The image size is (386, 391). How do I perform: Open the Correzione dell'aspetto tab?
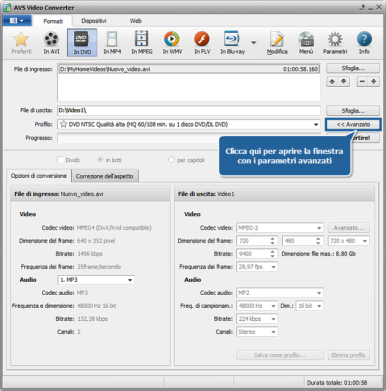coord(105,176)
